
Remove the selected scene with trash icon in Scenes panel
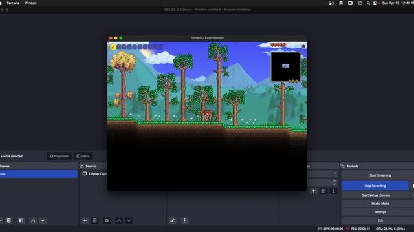click(x=8, y=220)
